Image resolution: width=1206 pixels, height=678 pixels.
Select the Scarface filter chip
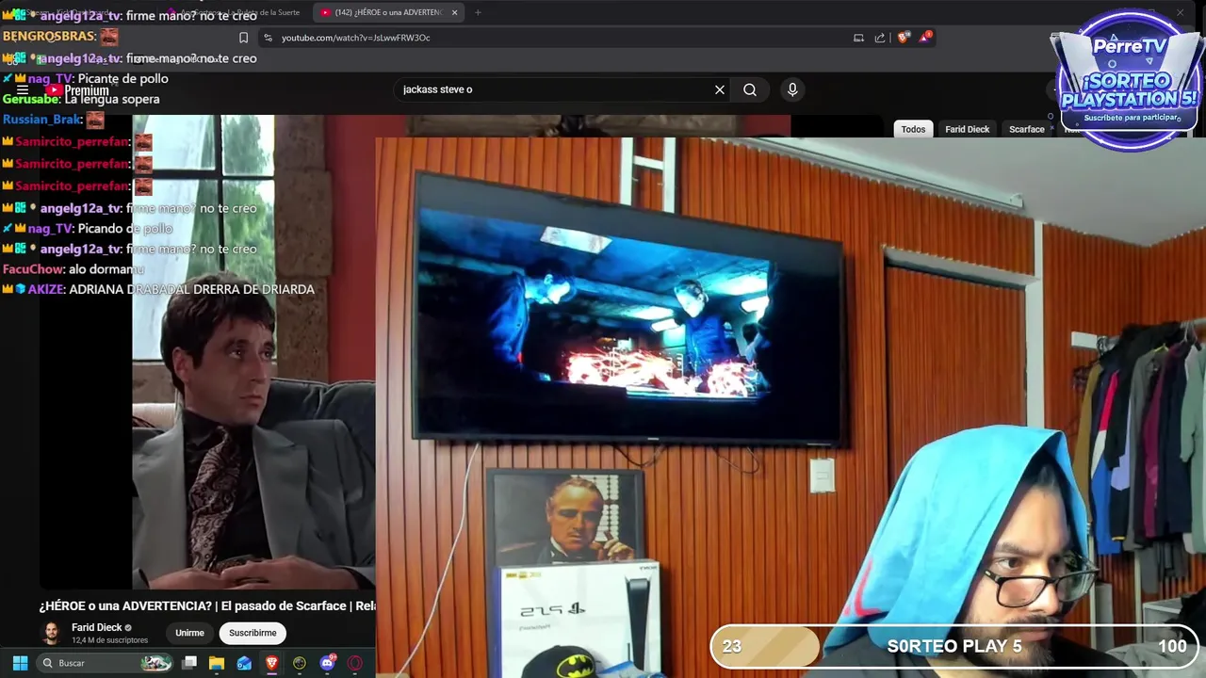pos(1027,129)
